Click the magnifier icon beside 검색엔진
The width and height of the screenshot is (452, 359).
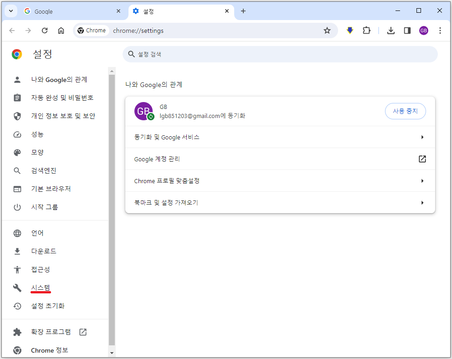(x=17, y=171)
